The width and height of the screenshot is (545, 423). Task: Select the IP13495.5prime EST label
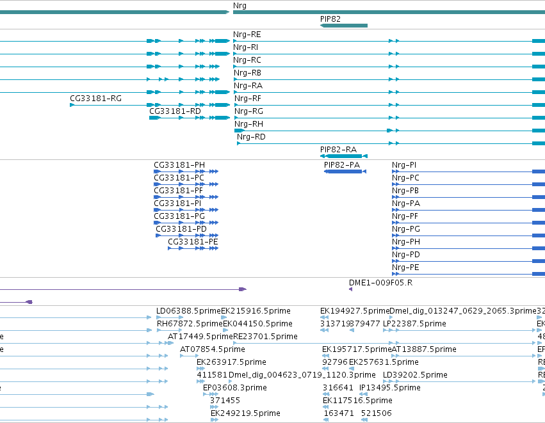[x=389, y=388]
